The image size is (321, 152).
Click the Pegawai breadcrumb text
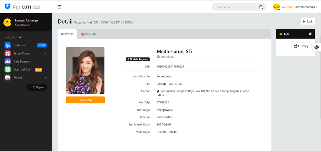80,22
